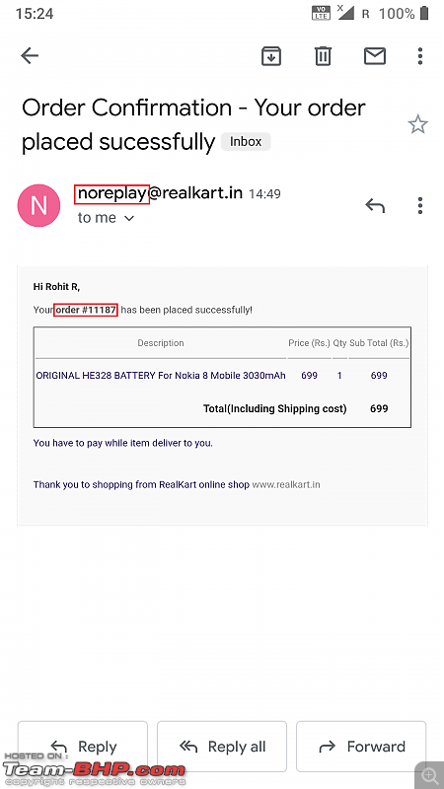The image size is (444, 789).
Task: Open top-right overflow menu
Action: [x=420, y=56]
